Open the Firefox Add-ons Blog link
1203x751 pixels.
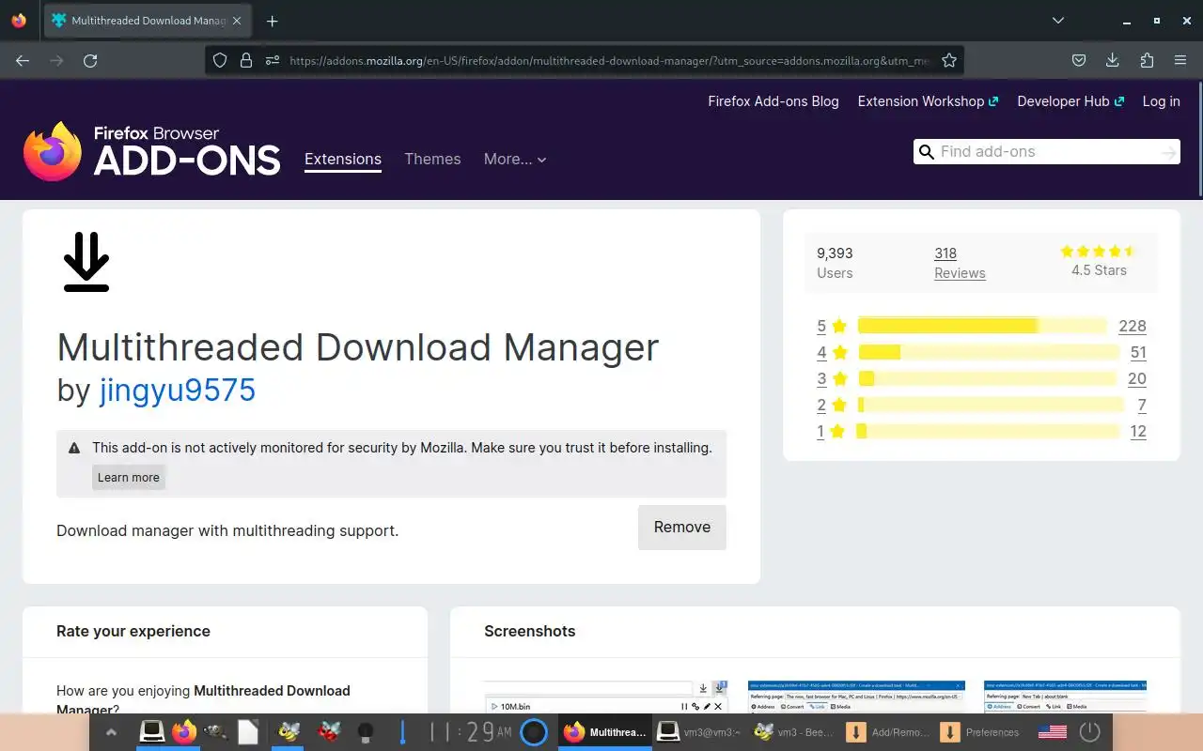[x=773, y=101]
